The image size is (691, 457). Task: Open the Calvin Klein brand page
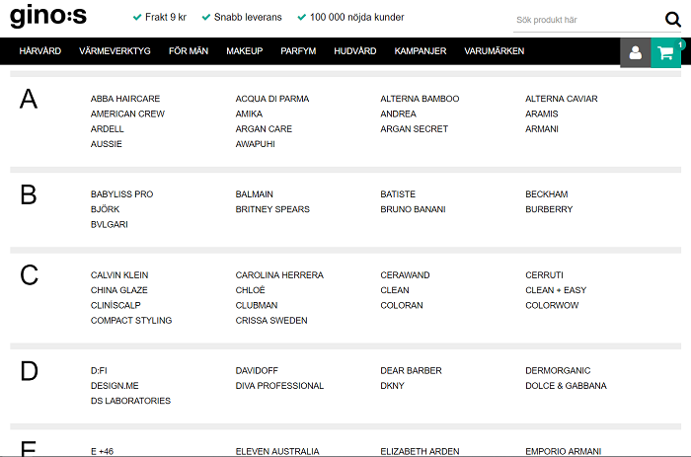click(x=119, y=275)
